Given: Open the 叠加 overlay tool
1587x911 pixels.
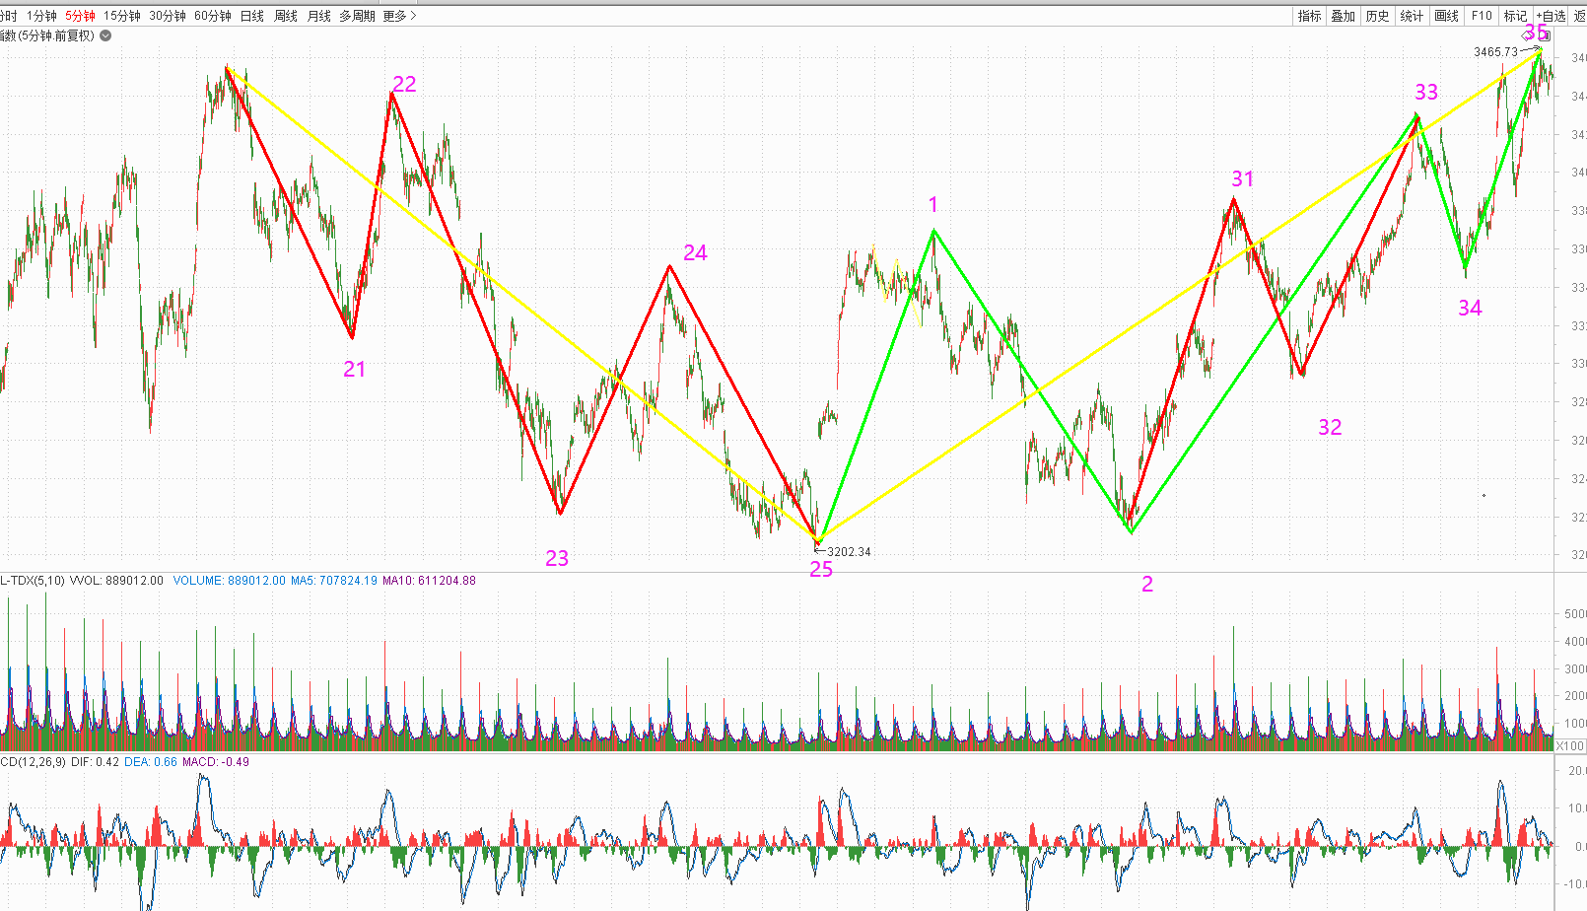Looking at the screenshot, I should coord(1343,16).
